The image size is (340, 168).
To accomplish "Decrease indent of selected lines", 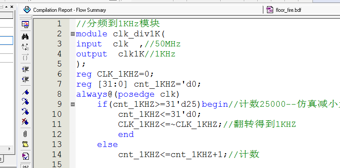I will click(25, 80).
